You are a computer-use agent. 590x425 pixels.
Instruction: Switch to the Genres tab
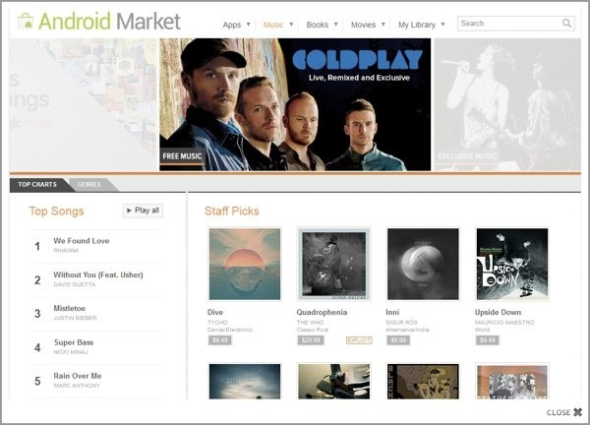[89, 184]
